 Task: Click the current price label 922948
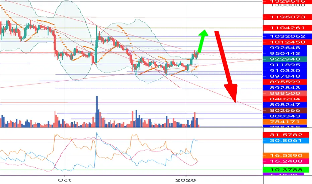(x=285, y=59)
